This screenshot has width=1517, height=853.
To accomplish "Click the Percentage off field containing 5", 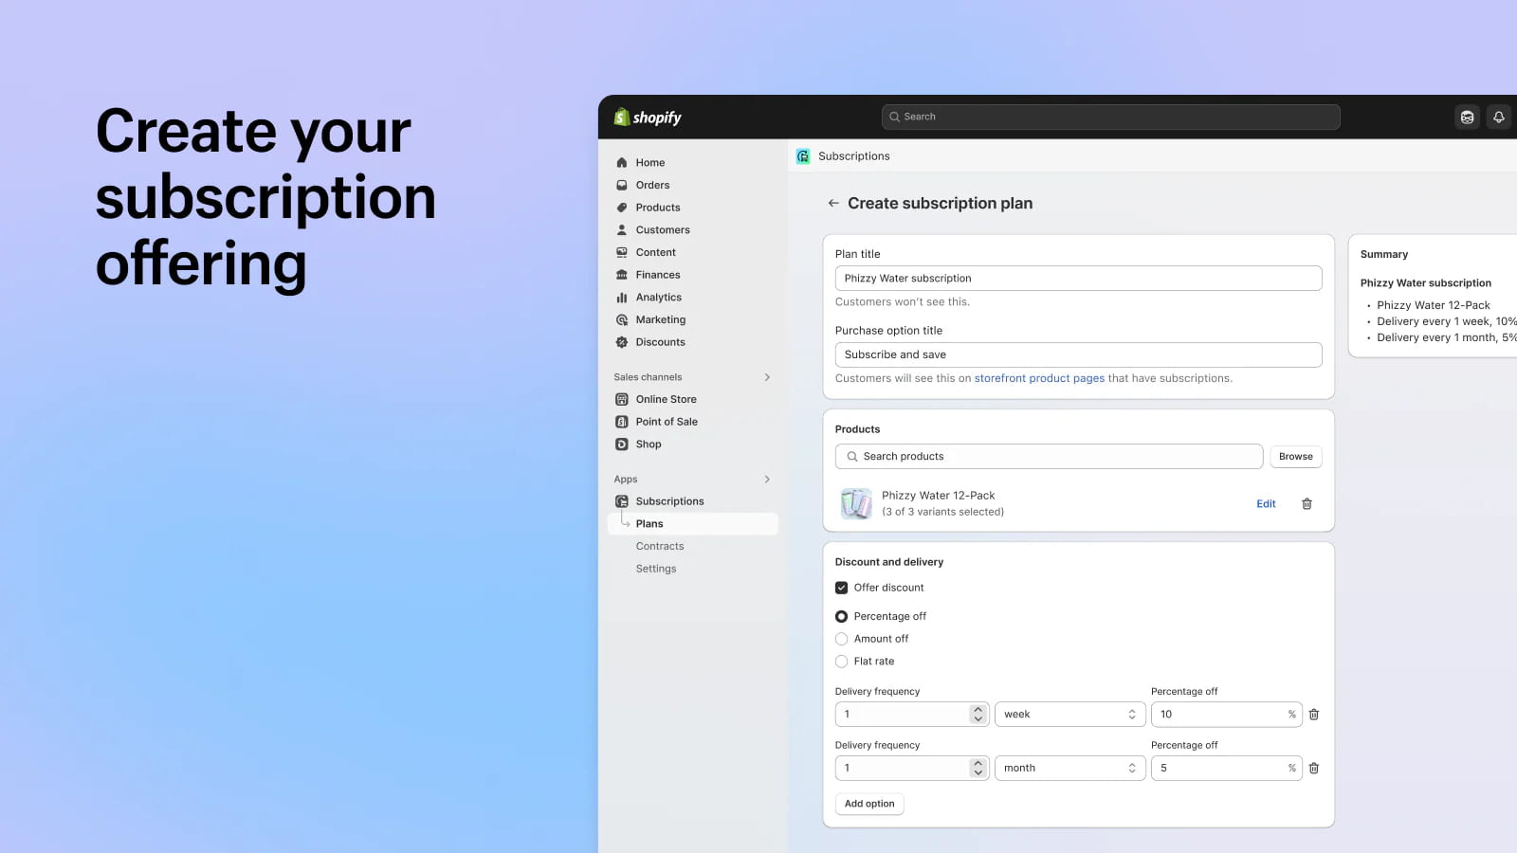I will (1226, 769).
